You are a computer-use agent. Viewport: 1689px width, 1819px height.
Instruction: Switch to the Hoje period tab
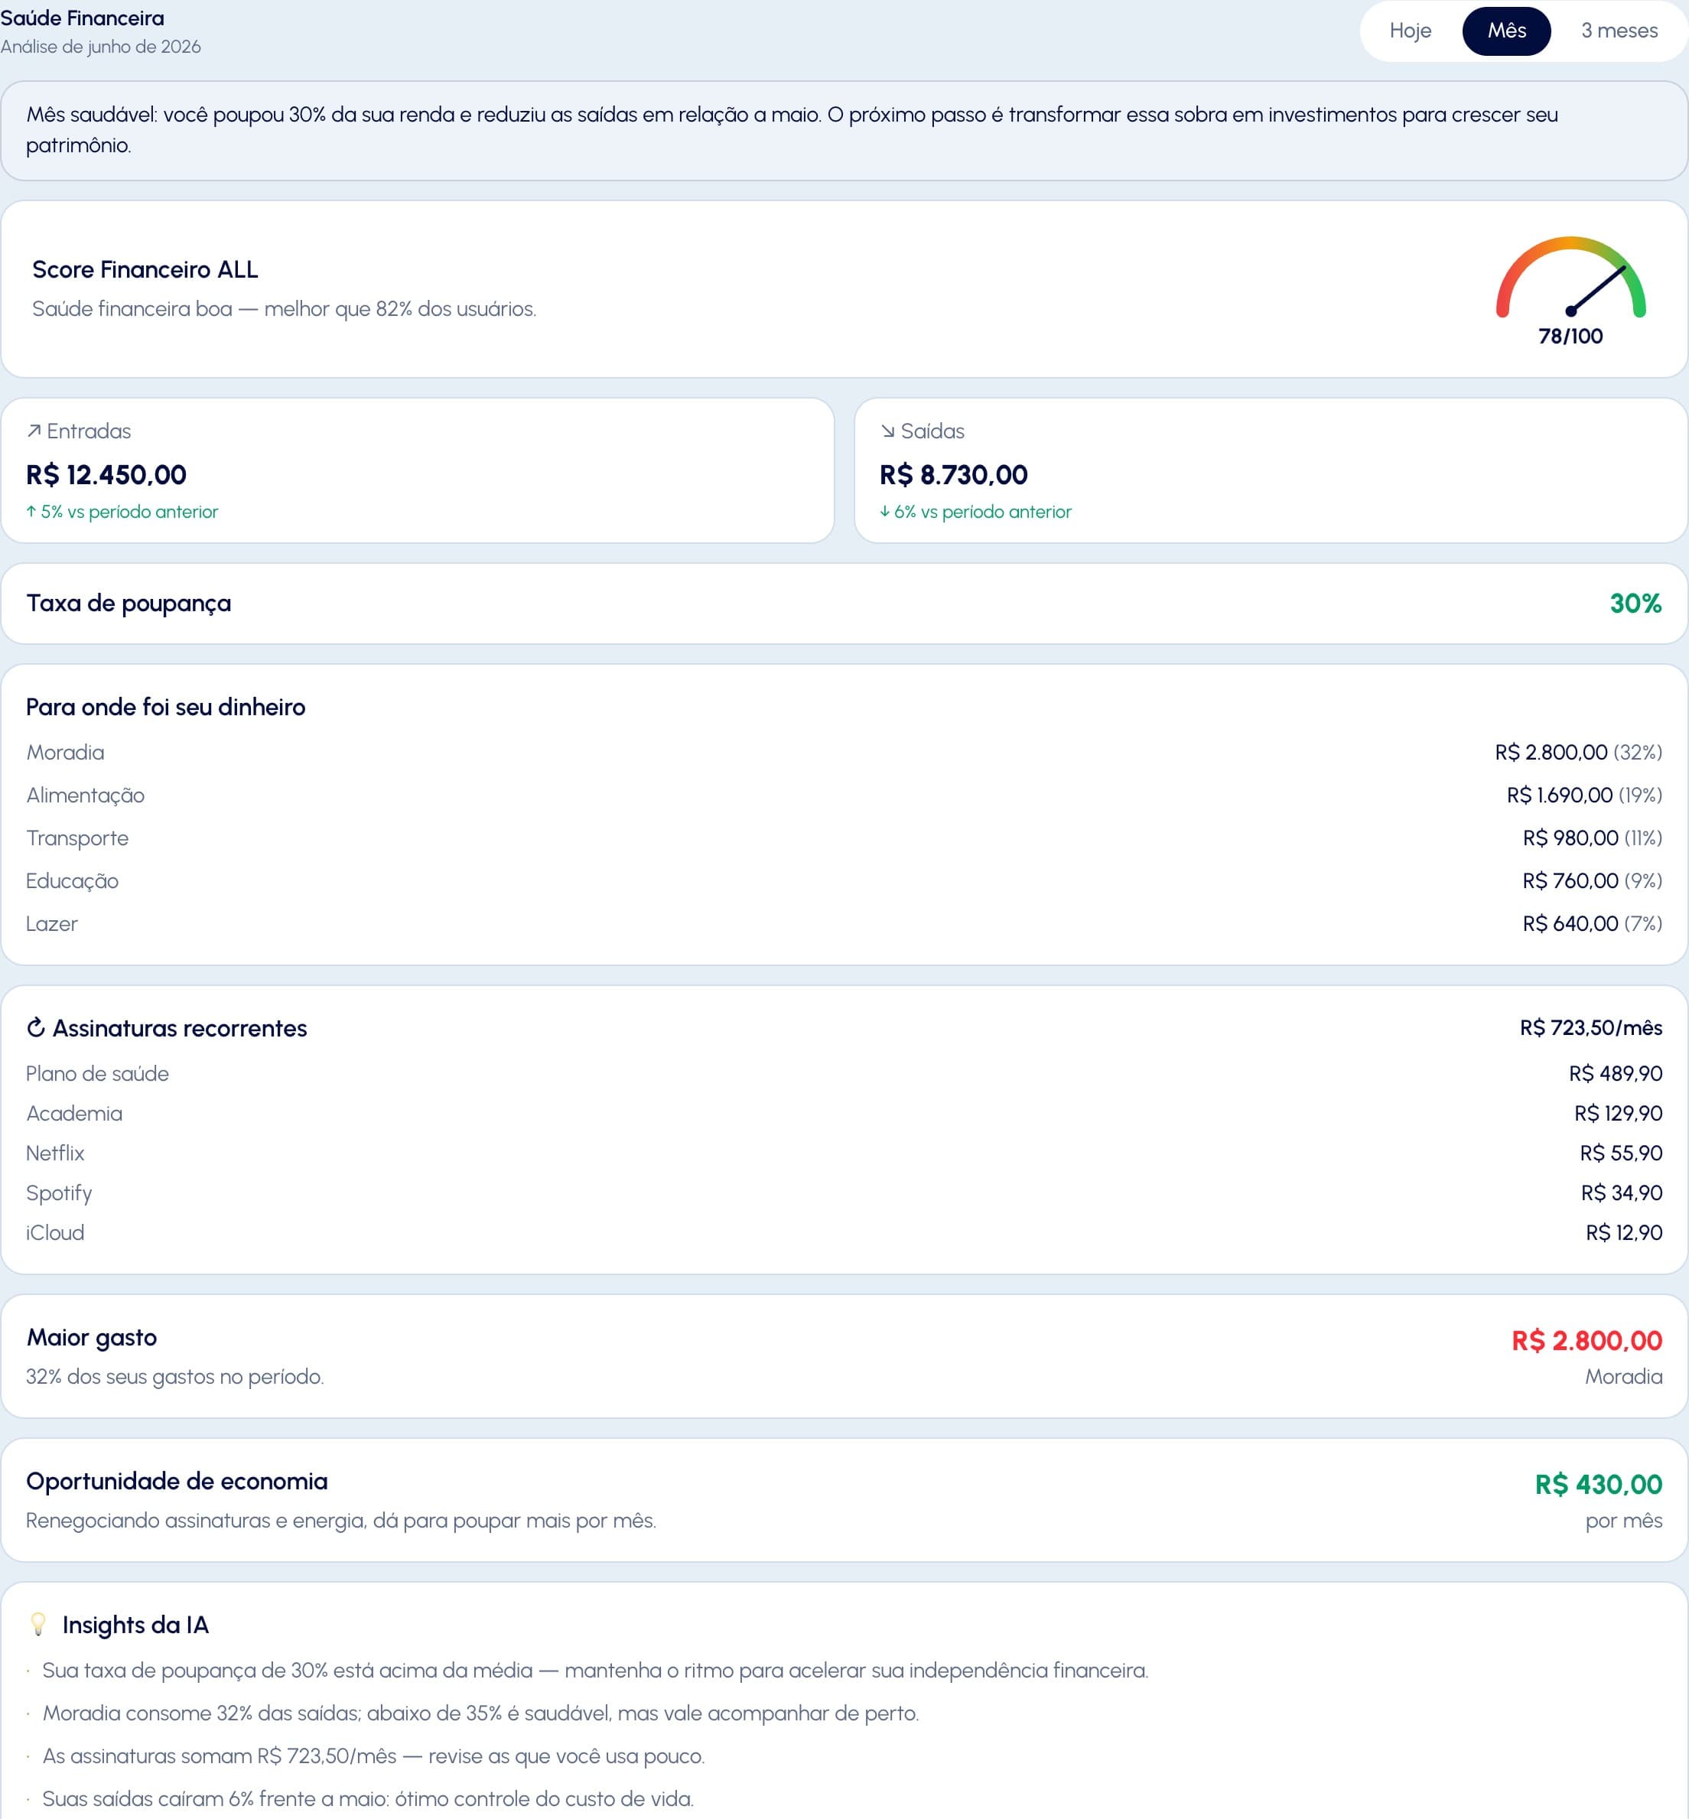click(1409, 31)
